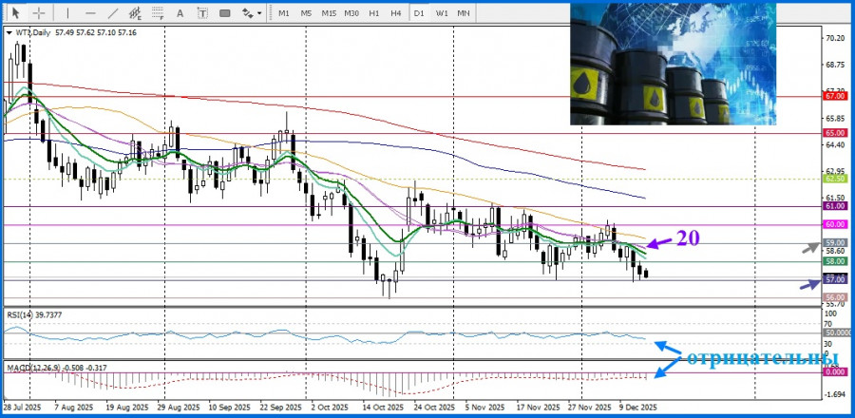Toggle the M1 timeframe
Viewport: 855px width, 418px height.
pos(284,12)
